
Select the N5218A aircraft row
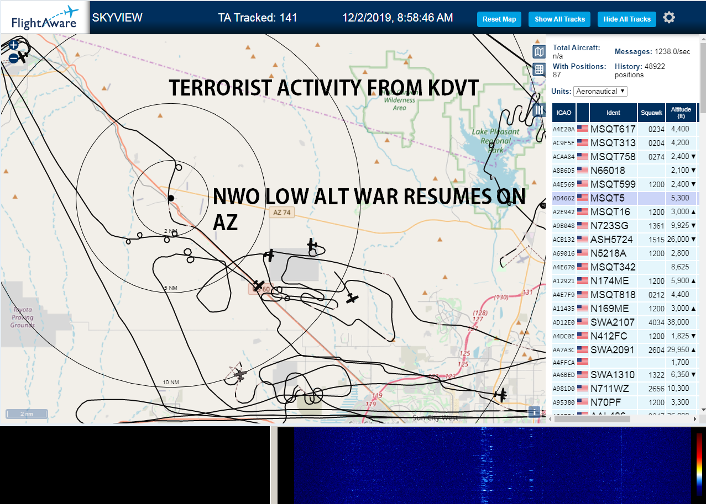(x=625, y=253)
